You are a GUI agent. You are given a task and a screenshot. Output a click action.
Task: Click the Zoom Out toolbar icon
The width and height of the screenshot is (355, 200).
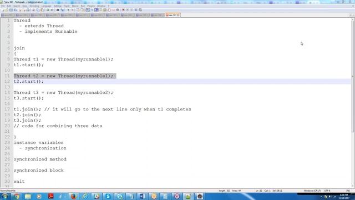click(73, 10)
